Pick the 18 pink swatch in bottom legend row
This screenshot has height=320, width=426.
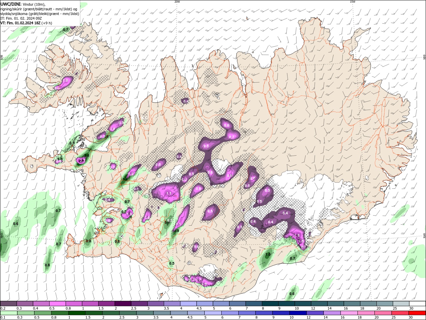coord(366,313)
